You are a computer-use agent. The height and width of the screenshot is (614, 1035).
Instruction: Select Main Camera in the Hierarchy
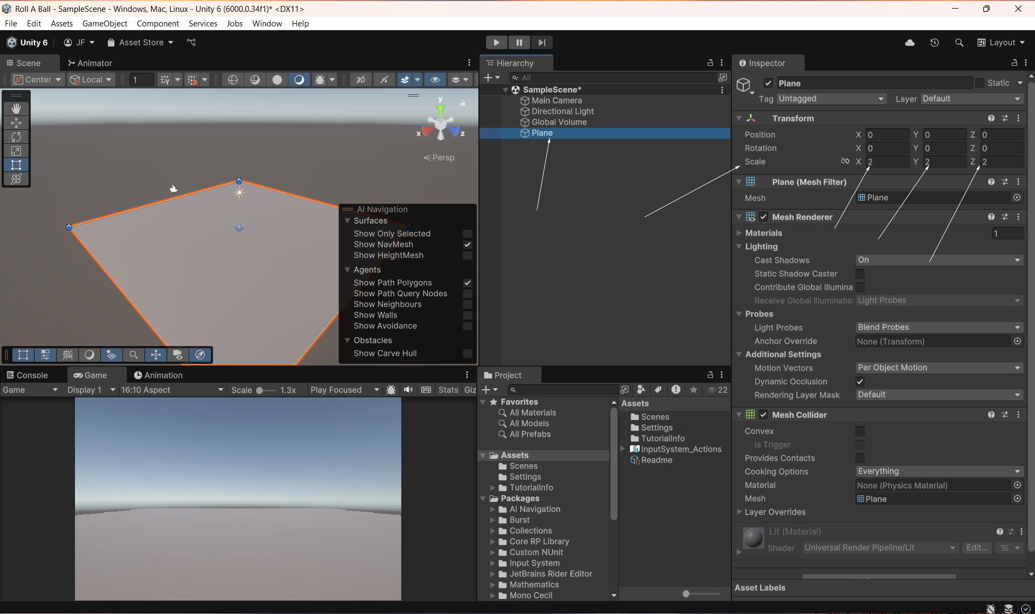tap(557, 100)
